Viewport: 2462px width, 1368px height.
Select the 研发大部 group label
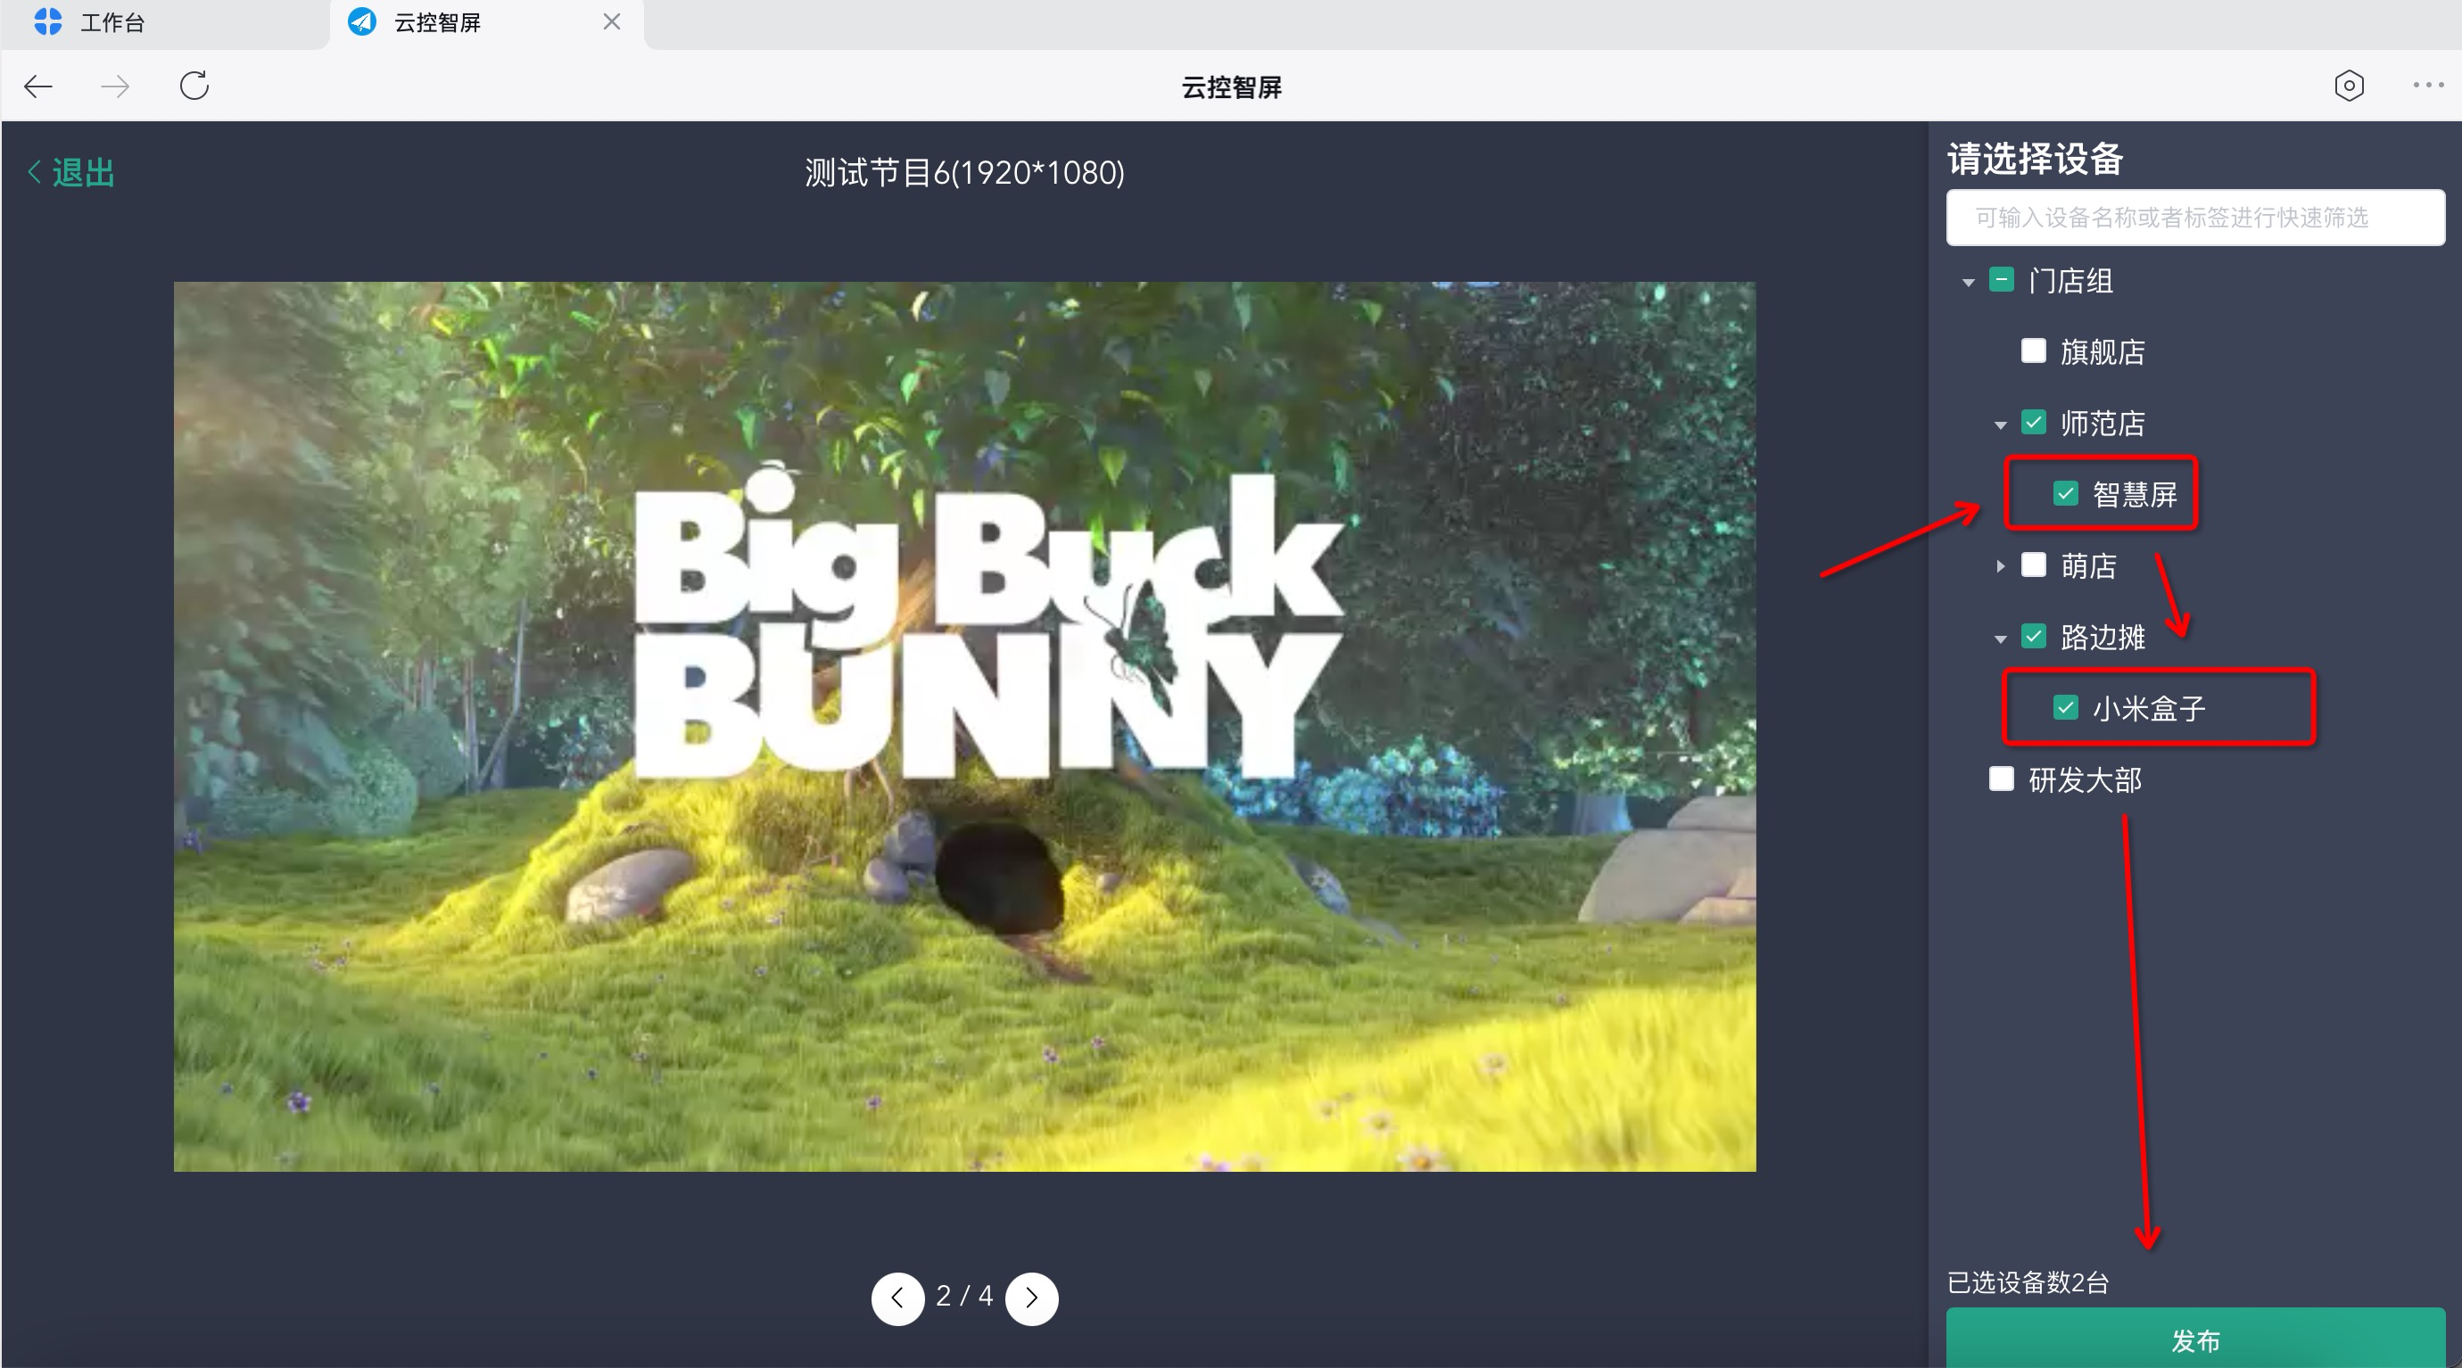pos(2085,780)
